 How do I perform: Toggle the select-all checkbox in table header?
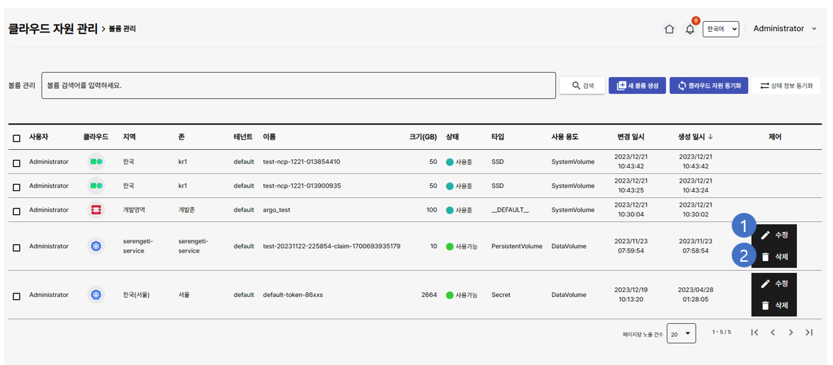point(17,138)
